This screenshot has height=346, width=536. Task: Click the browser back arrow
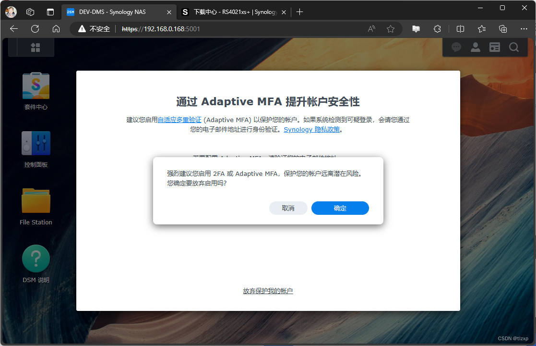(14, 29)
